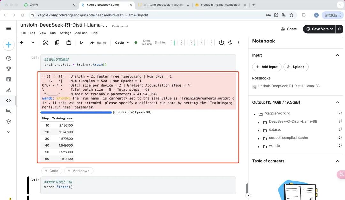
Task: Expand the DeepSeek-R1-Distill-Llama-8B folder
Action: (x=259, y=122)
